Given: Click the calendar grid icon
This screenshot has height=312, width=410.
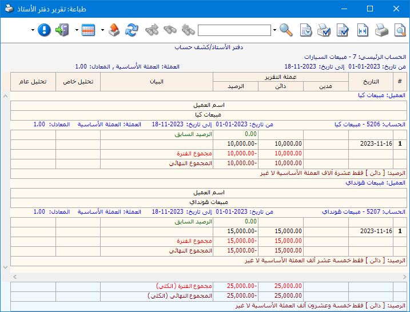Looking at the screenshot, I should (x=88, y=30).
